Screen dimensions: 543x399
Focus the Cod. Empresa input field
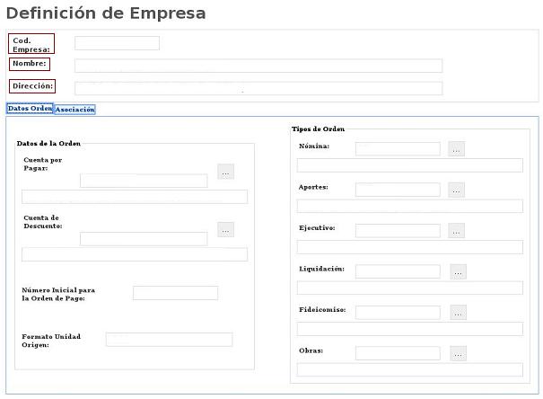pyautogui.click(x=117, y=43)
